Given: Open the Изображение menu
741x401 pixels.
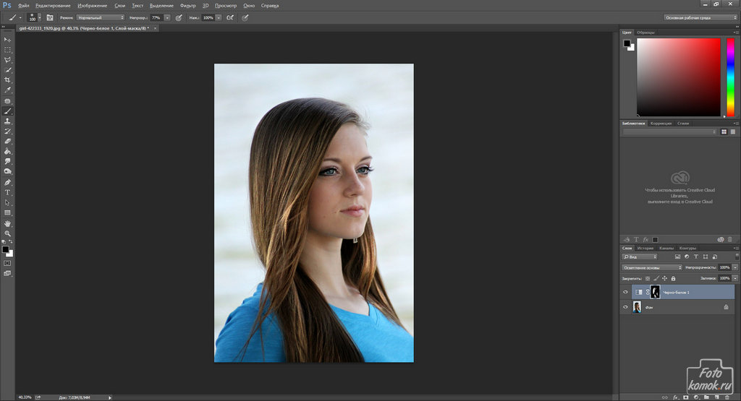Looking at the screenshot, I should click(92, 6).
